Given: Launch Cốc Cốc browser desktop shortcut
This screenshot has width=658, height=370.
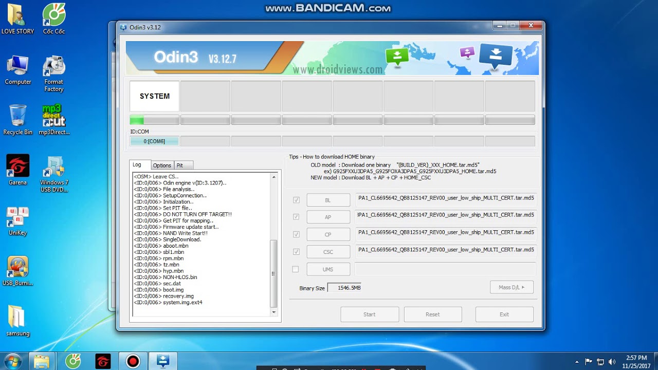Looking at the screenshot, I should (x=54, y=19).
